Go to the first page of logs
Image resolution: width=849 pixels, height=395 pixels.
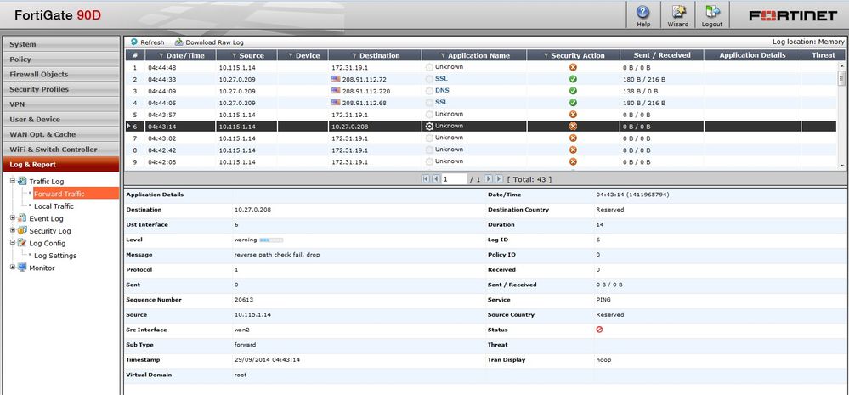coord(426,178)
